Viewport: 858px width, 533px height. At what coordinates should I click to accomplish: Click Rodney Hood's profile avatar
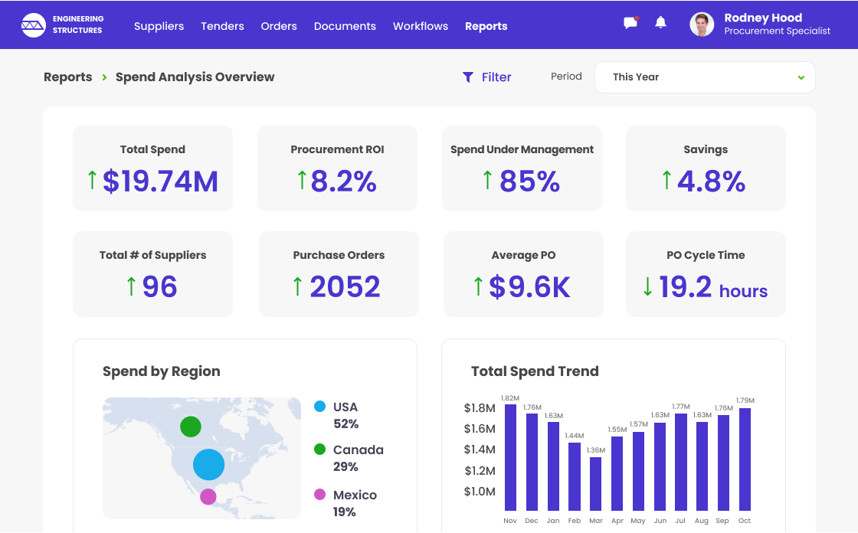[x=702, y=25]
